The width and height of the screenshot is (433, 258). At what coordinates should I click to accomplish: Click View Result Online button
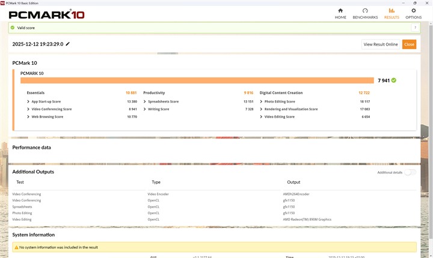coord(381,44)
